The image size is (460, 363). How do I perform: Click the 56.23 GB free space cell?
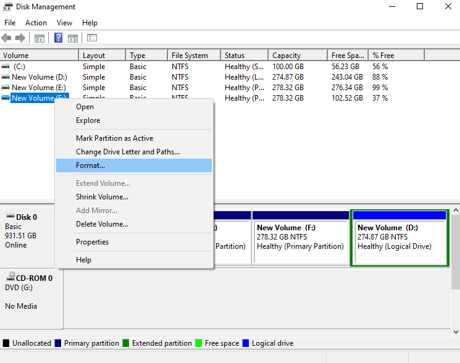[x=345, y=67]
